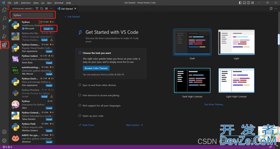
Task: Open the File menu
Action: pyautogui.click(x=10, y=3)
